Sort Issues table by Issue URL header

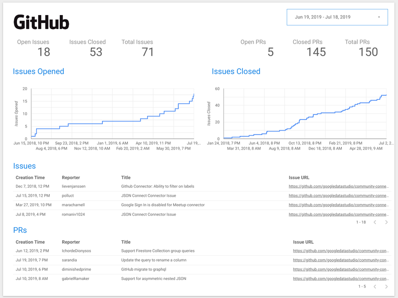pos(299,178)
